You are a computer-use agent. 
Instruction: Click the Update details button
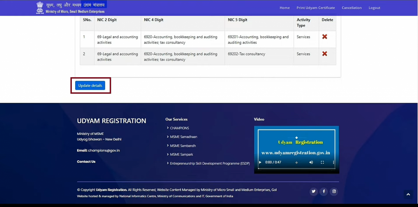pos(90,85)
